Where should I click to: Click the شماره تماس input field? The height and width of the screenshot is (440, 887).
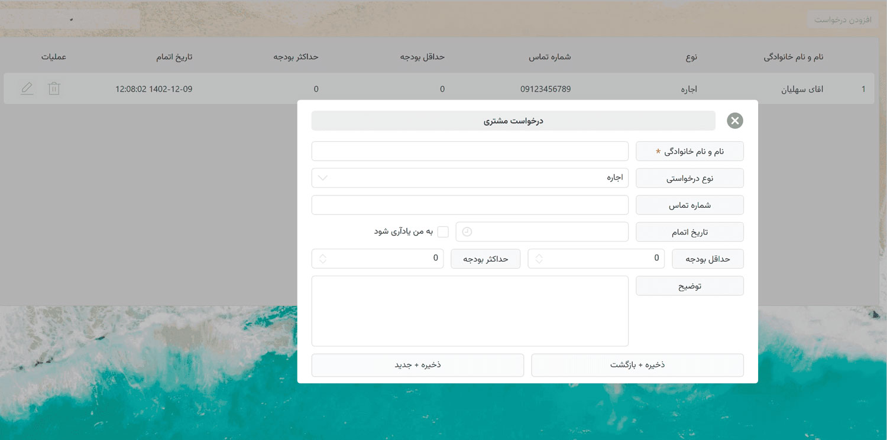[470, 205]
